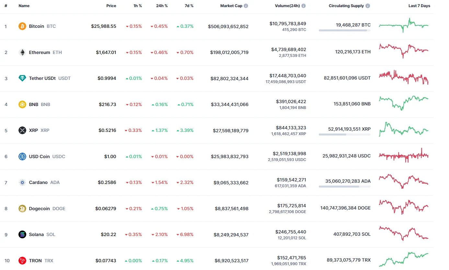449x270 pixels.
Task: Open the Market Cap info tooltip
Action: point(247,5)
